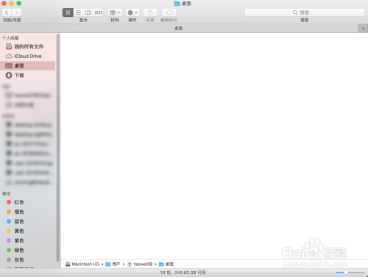Click inside the search field
The height and width of the screenshot is (277, 368).
305,12
